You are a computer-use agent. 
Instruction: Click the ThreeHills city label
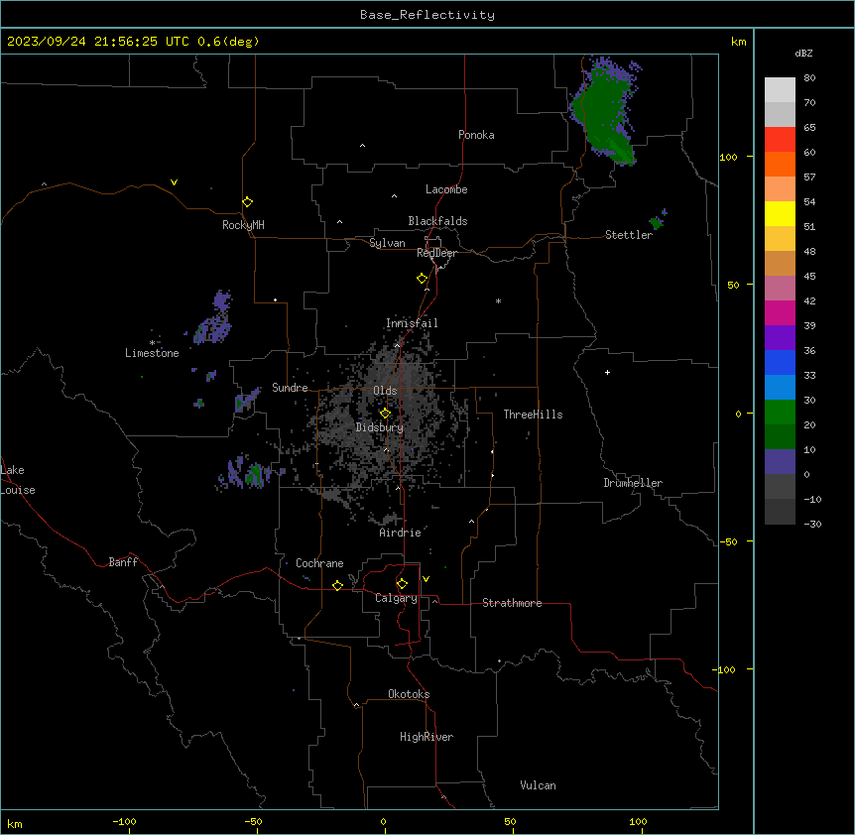pyautogui.click(x=533, y=415)
